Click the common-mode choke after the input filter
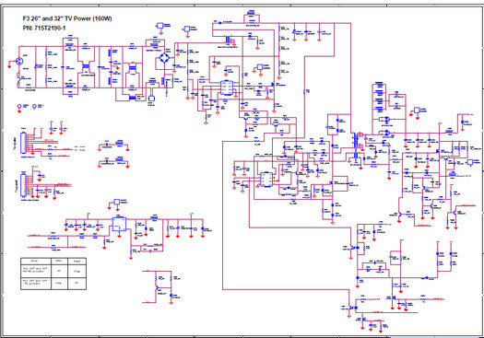This screenshot has height=338, width=484. [86, 66]
